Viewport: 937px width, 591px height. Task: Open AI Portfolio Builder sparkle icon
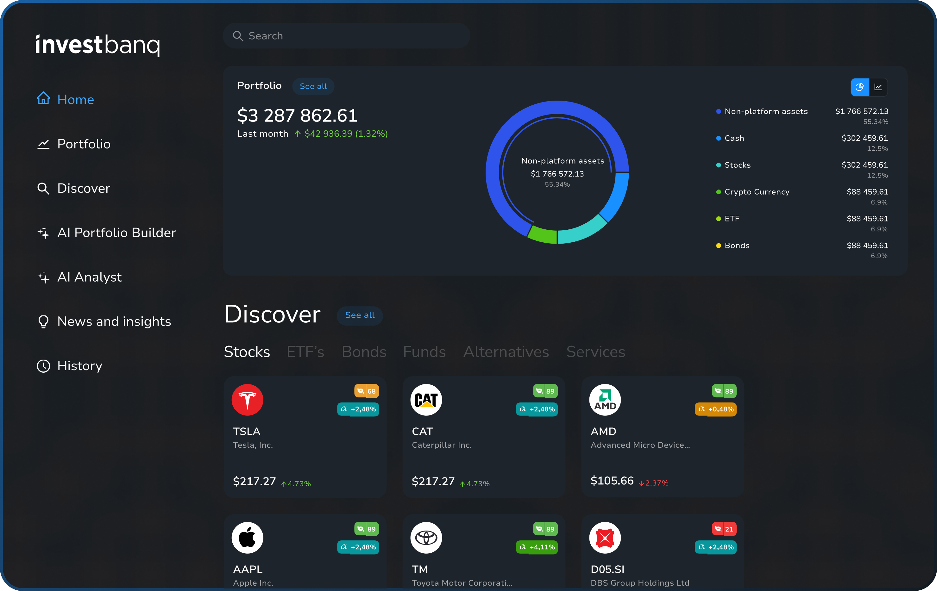[44, 233]
